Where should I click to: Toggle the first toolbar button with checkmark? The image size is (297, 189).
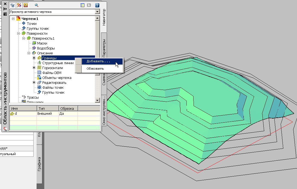click(x=12, y=5)
